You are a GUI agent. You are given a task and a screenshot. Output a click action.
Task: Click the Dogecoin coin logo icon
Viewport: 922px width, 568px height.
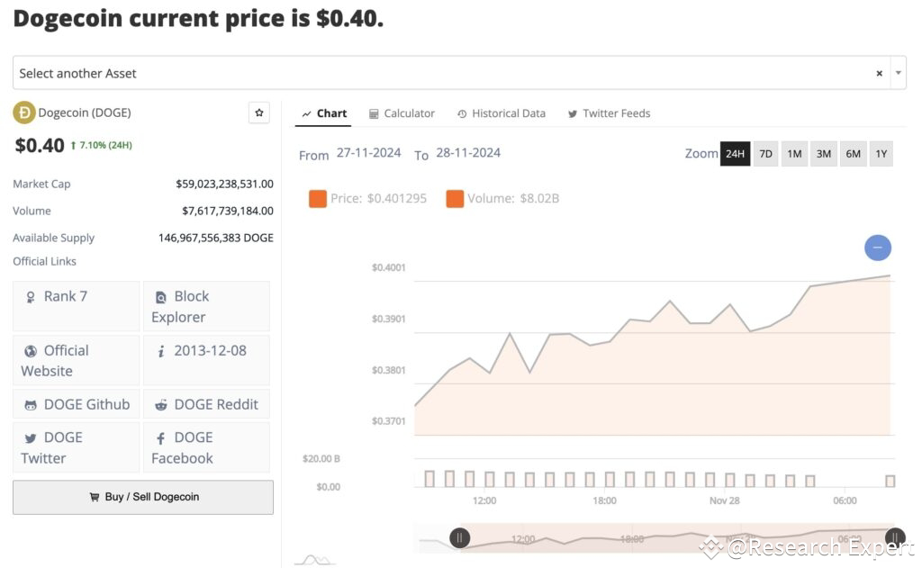24,113
